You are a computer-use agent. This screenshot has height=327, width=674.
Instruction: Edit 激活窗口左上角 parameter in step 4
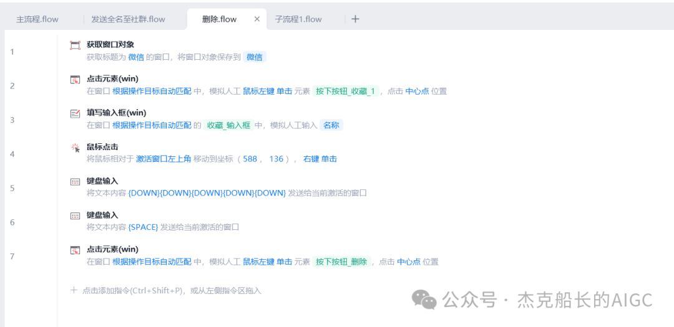(x=164, y=159)
